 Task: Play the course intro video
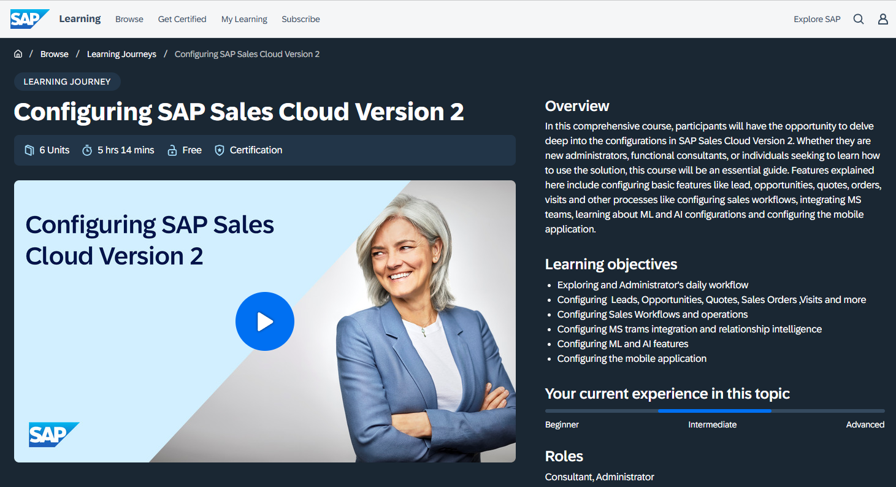point(264,321)
